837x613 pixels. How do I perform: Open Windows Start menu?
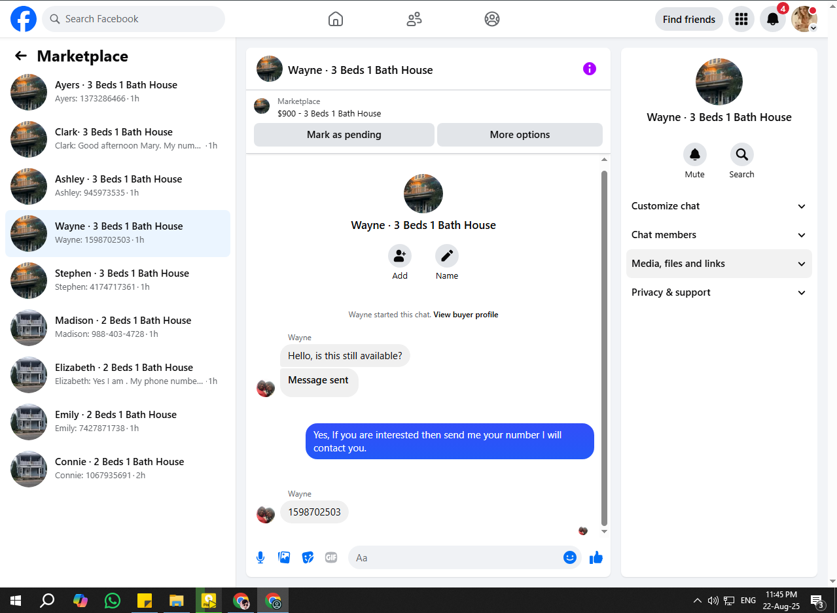(16, 600)
